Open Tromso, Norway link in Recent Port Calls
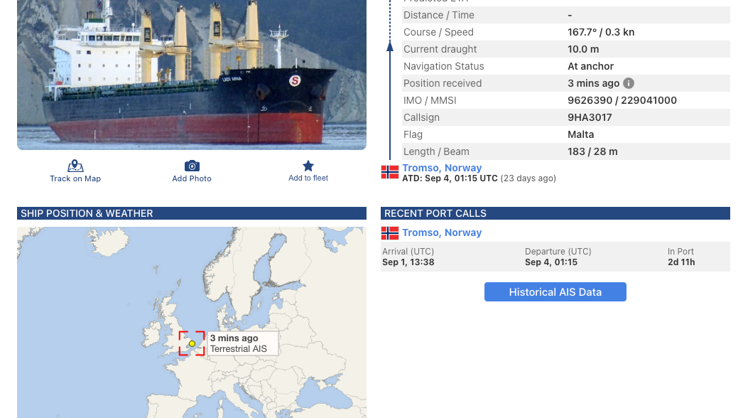The image size is (743, 418). pos(442,232)
